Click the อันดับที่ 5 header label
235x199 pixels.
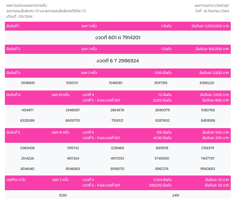[13, 132]
